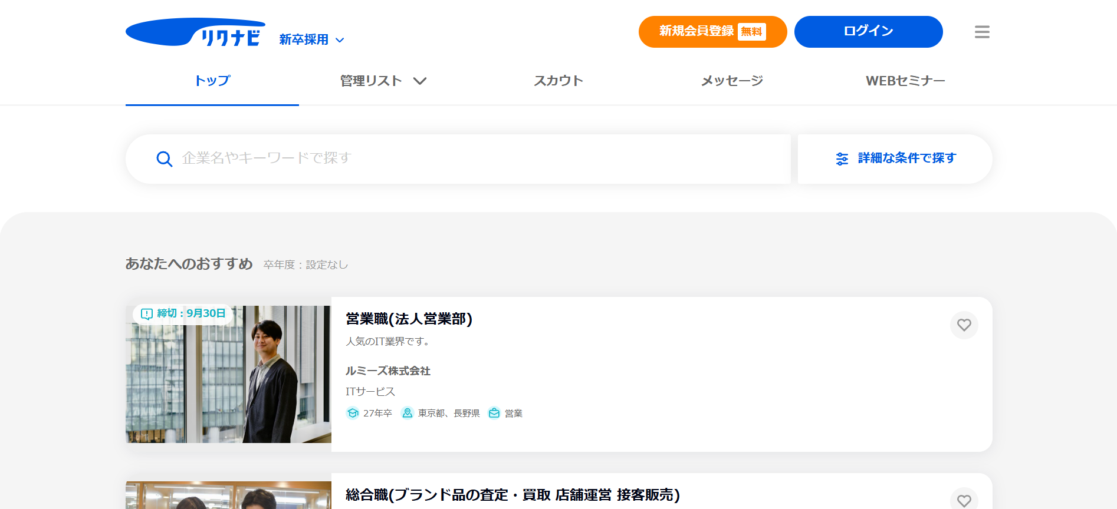Favorite the 総合職 brand job with heart
1117x509 pixels.
pyautogui.click(x=964, y=500)
